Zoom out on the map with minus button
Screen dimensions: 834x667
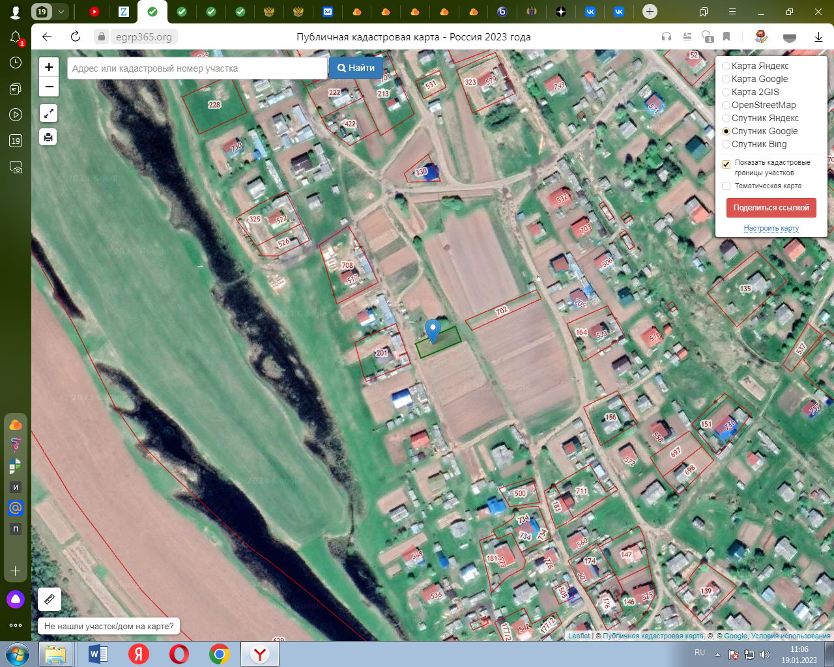pyautogui.click(x=49, y=87)
